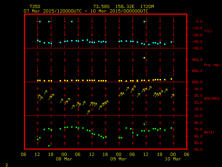Click the 08 Mar date label
Viewport: 222px width, 167px height.
tap(64, 159)
